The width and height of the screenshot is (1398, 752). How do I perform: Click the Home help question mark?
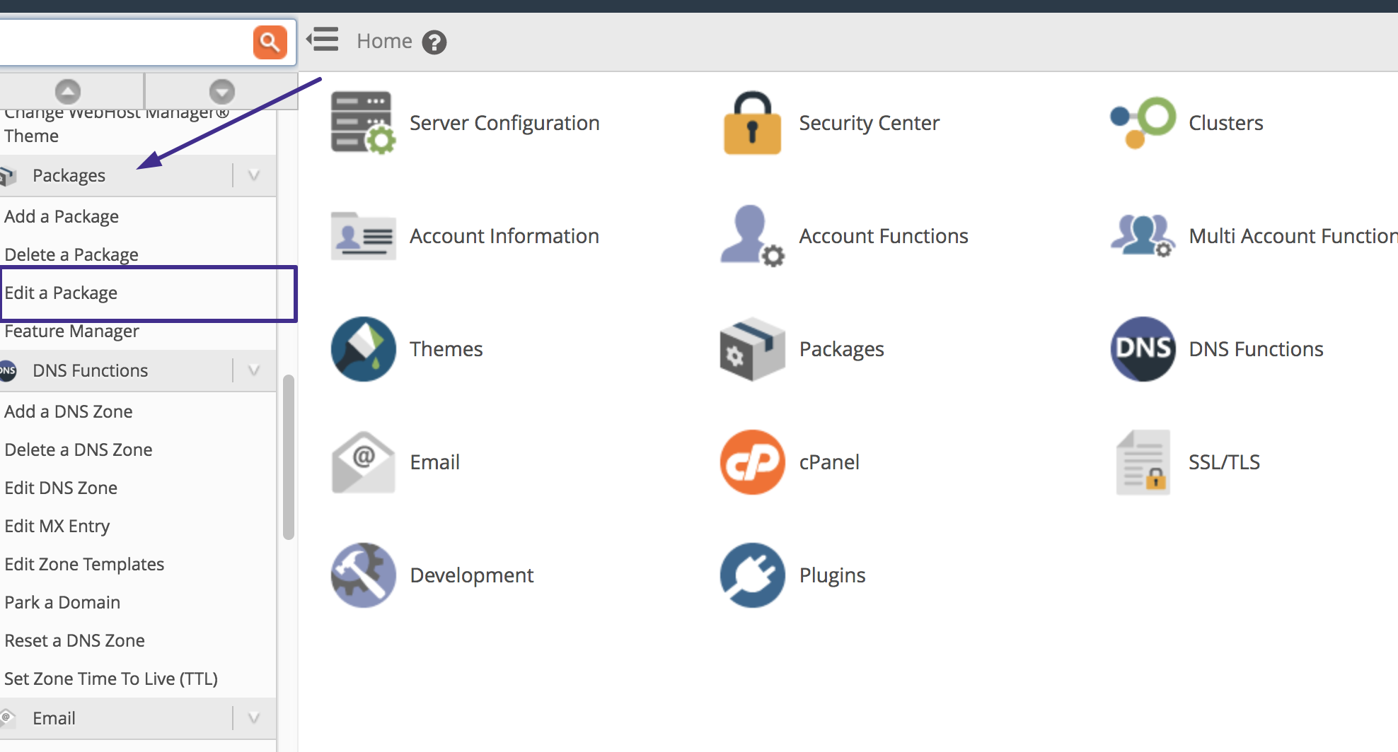(x=434, y=42)
